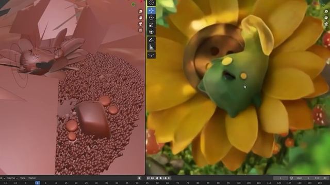Select the Scale tool
This screenshot has width=330, height=185.
[x=151, y=25]
